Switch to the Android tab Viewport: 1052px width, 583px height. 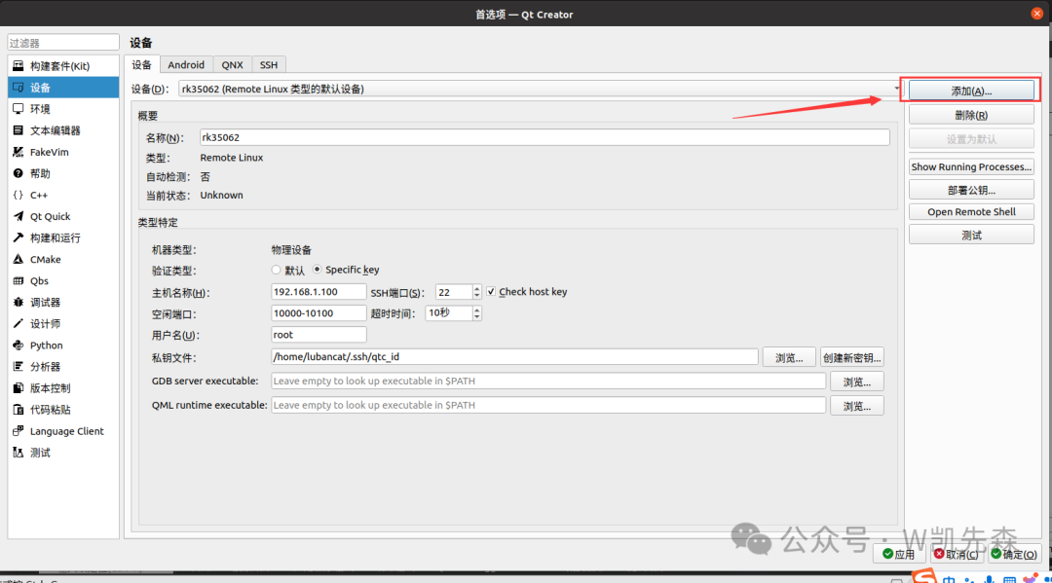[x=185, y=65]
